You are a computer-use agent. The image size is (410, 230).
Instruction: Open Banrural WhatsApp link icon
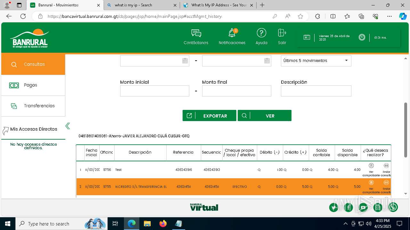tap(393, 208)
